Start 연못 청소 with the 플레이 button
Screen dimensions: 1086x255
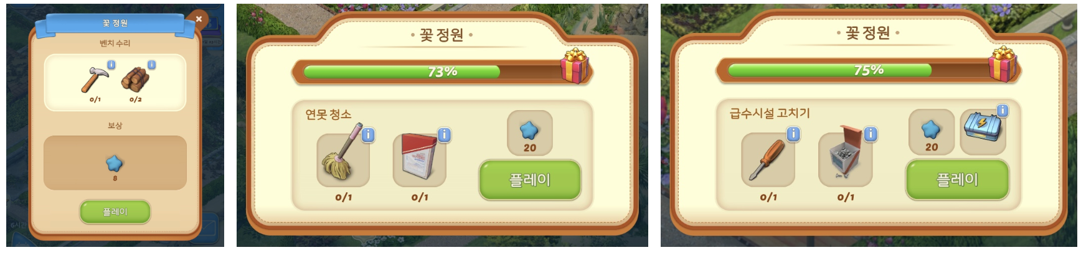tap(530, 180)
